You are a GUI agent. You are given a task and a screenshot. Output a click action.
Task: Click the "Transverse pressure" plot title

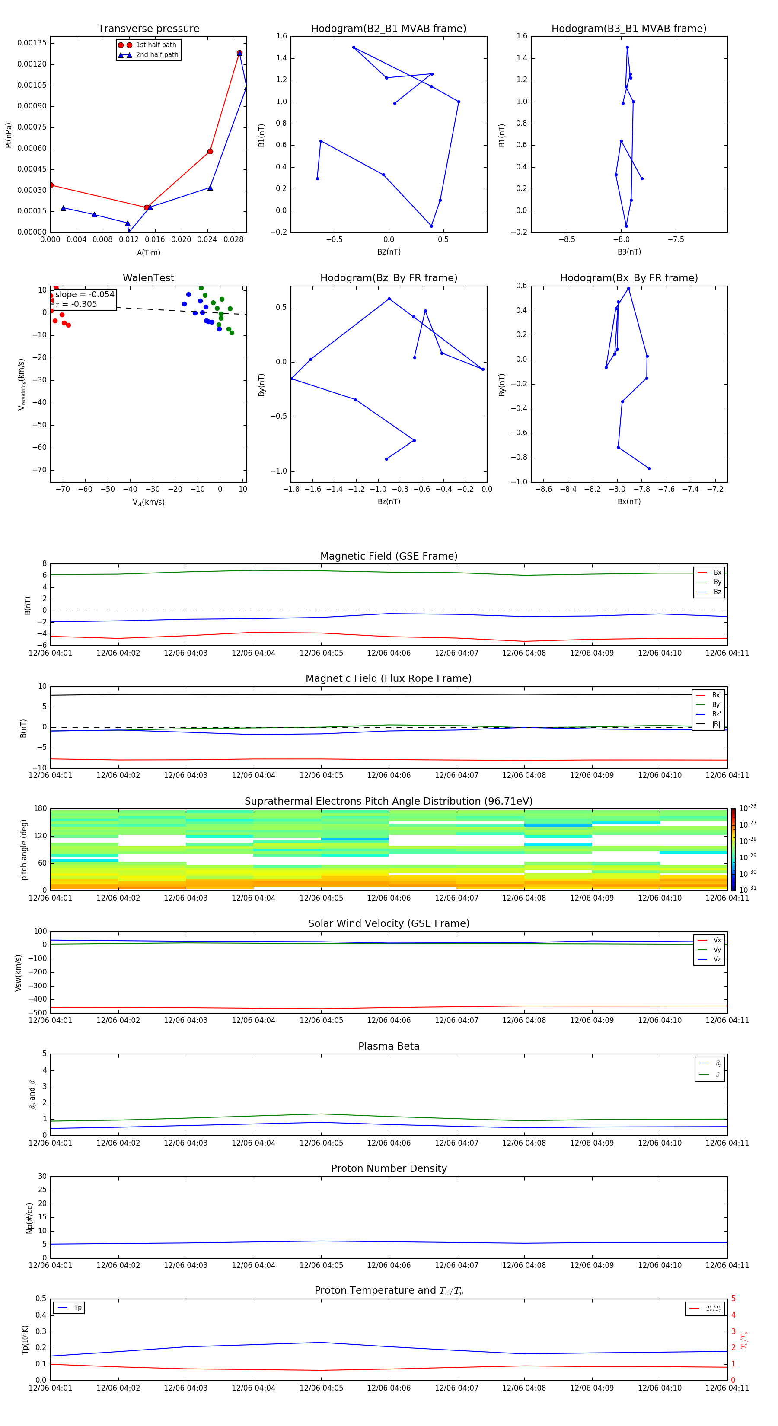point(148,29)
